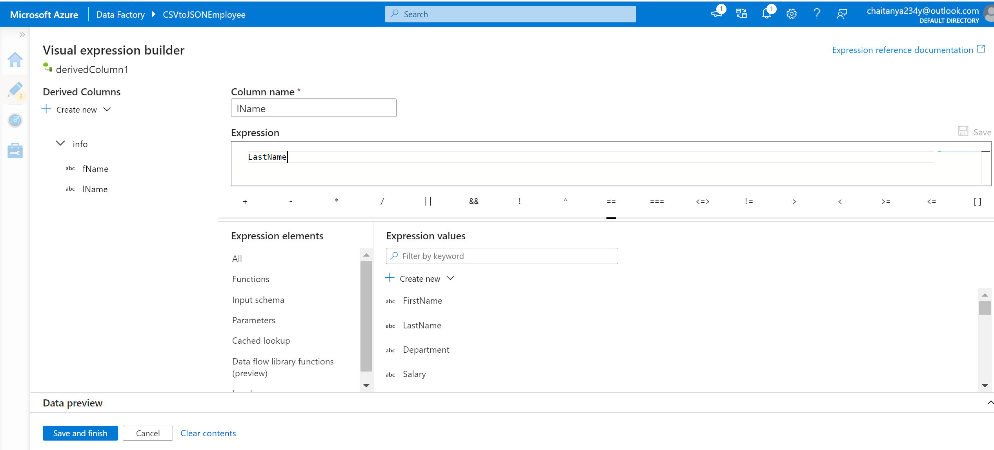Click expression values scroll down arrow

[985, 386]
